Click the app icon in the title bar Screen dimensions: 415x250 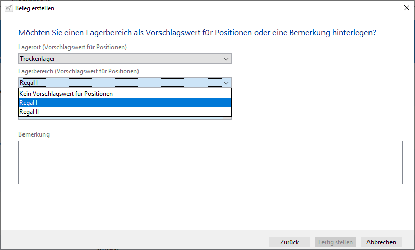[8, 8]
